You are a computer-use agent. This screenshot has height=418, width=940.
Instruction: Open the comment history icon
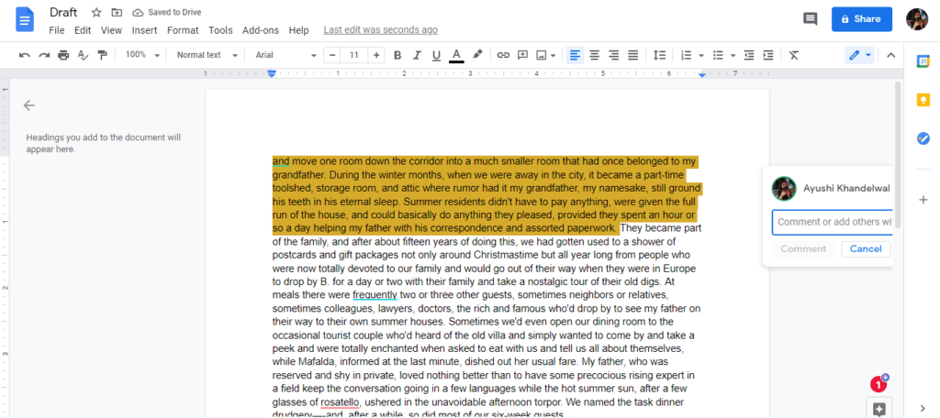(811, 18)
